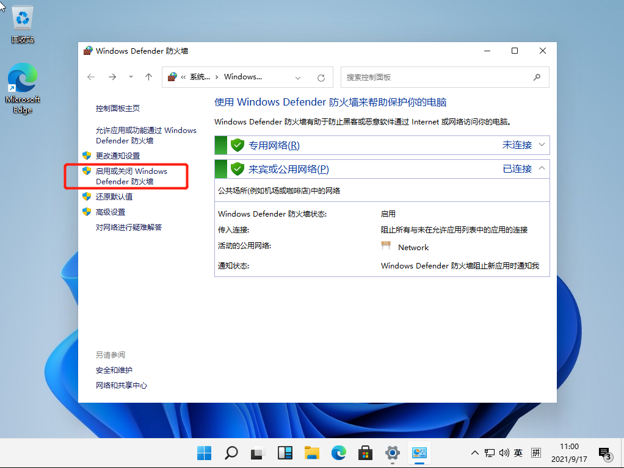Open the address bar history dropdown
Screen dimensions: 624x468
pos(298,77)
